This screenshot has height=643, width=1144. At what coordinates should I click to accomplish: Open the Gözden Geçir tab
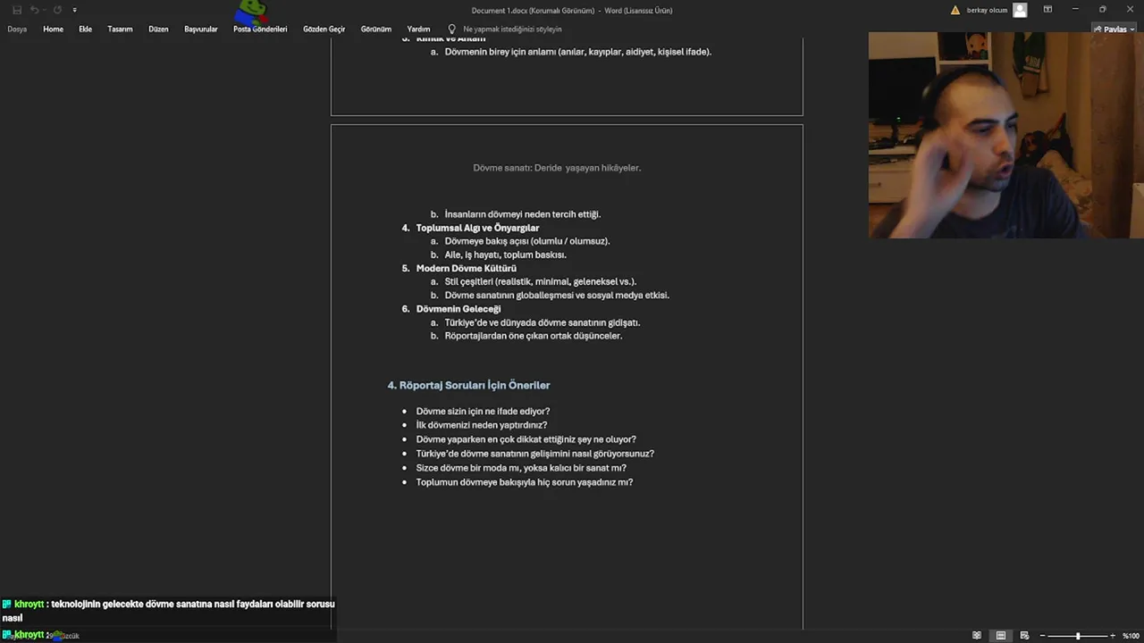pos(324,29)
